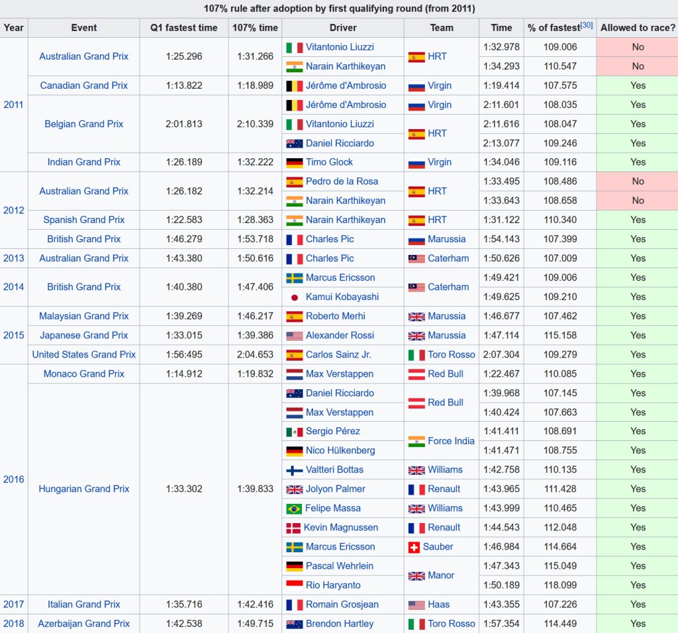Click the Indonesian flag next to Rio Haryanto
Image resolution: width=678 pixels, height=633 pixels.
(294, 585)
